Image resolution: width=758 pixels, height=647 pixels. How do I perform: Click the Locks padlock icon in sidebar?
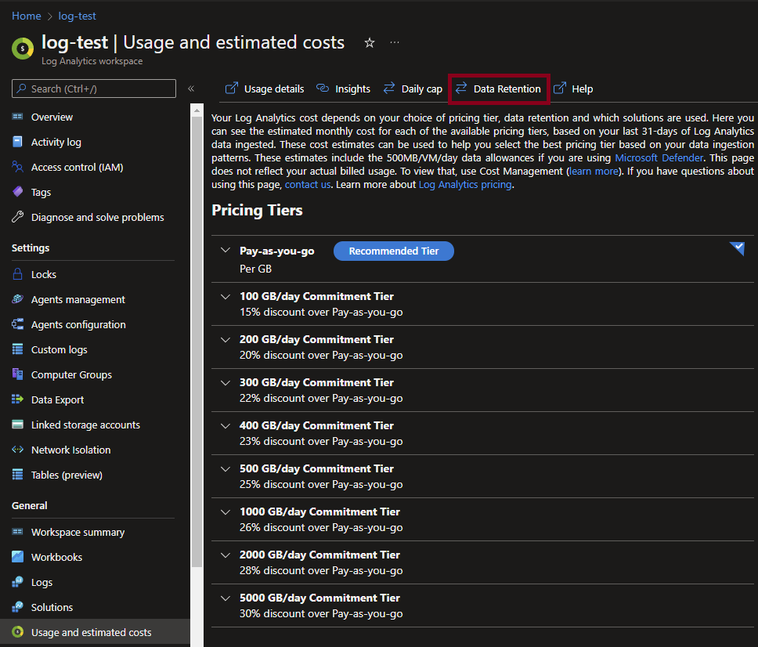(17, 274)
